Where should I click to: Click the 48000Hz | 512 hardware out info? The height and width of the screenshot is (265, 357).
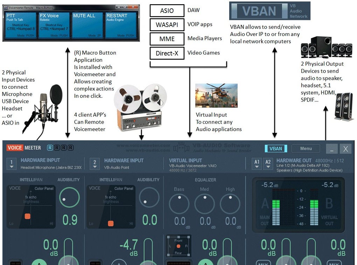(x=329, y=160)
